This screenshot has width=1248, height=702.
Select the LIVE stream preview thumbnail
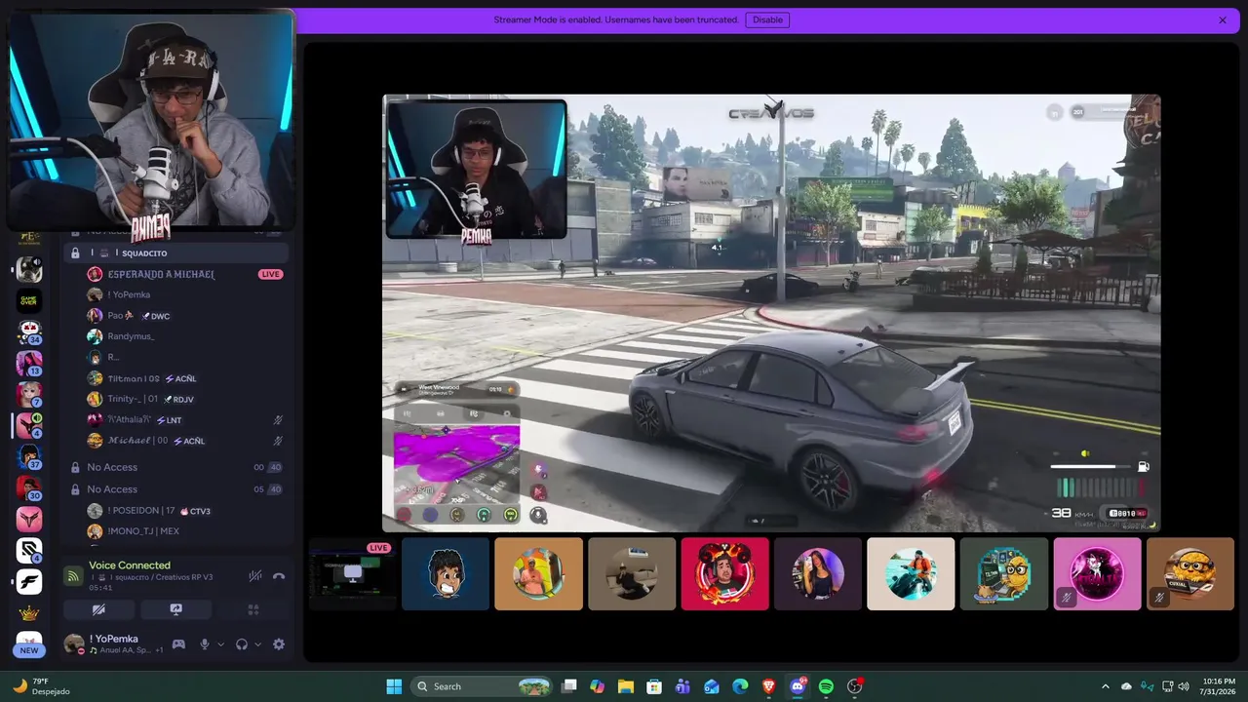353,574
